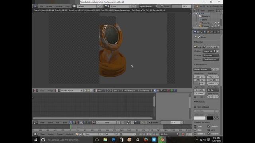
Task: Click the green channel display icon in image editor
Action: pyautogui.click(x=171, y=91)
